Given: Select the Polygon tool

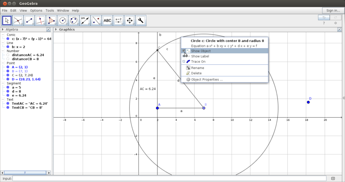Looking at the screenshot, I should 52,21.
